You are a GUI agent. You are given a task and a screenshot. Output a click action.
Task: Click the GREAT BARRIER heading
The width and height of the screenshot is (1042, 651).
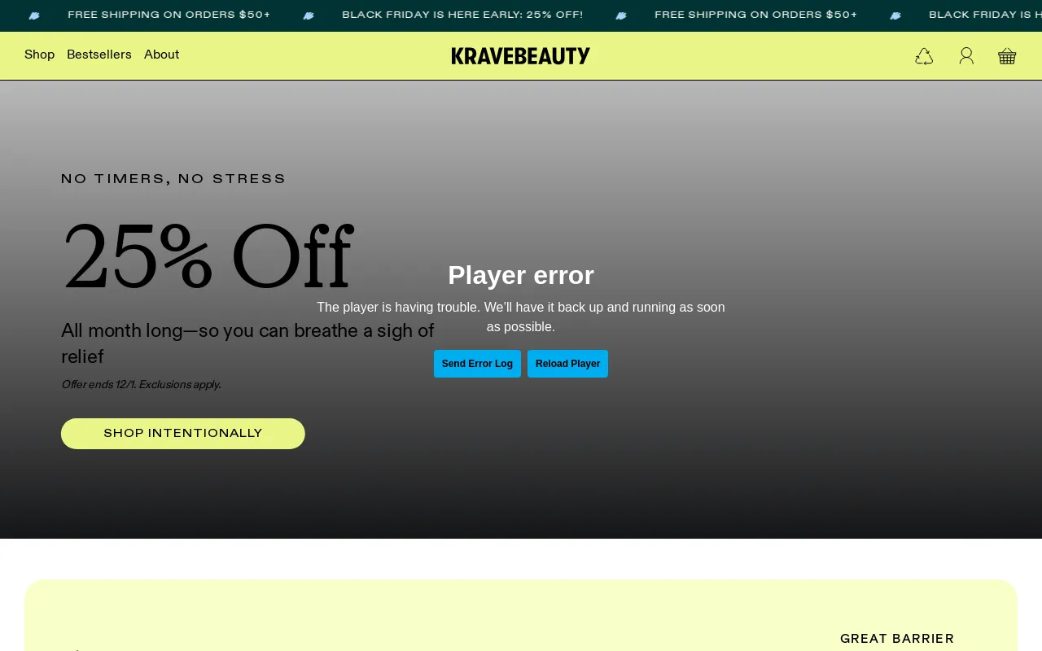pos(897,639)
